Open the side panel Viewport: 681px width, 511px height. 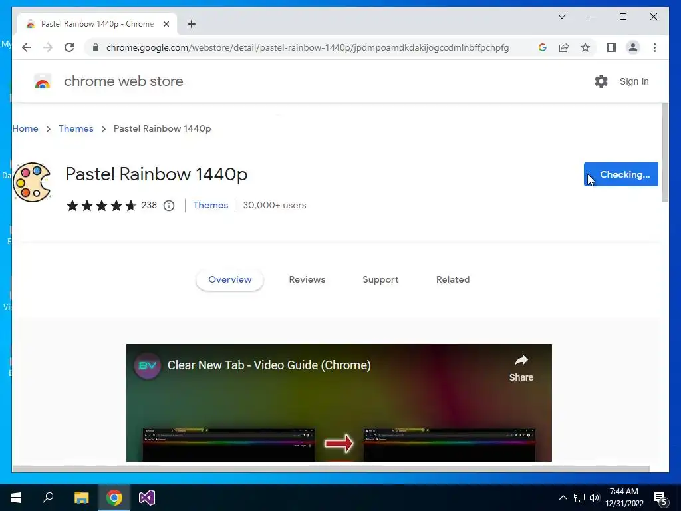(612, 47)
